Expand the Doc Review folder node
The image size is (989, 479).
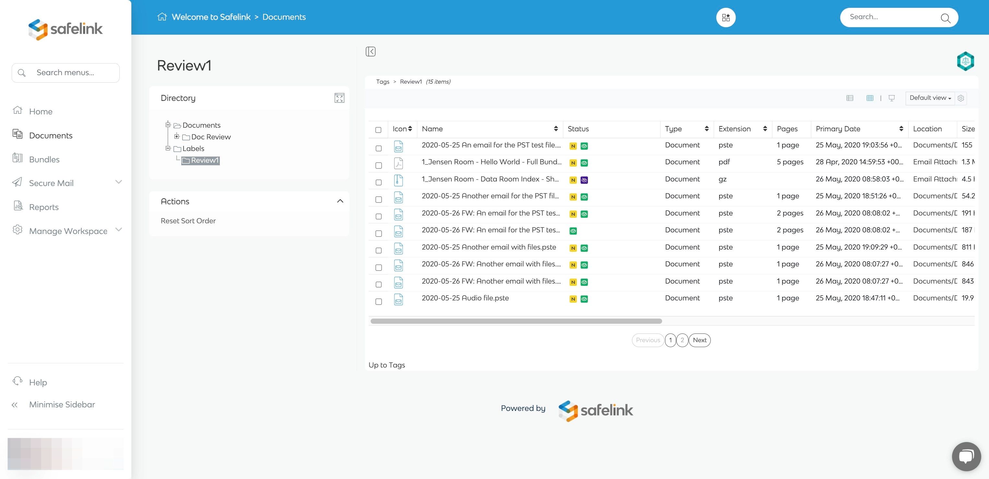point(177,136)
